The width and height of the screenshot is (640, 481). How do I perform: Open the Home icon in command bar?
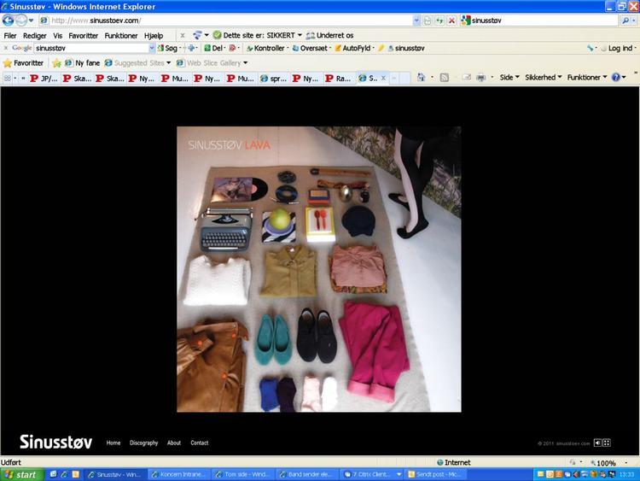(x=422, y=77)
